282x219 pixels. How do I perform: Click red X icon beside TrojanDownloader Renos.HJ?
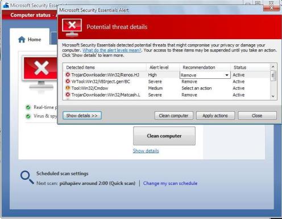point(68,75)
